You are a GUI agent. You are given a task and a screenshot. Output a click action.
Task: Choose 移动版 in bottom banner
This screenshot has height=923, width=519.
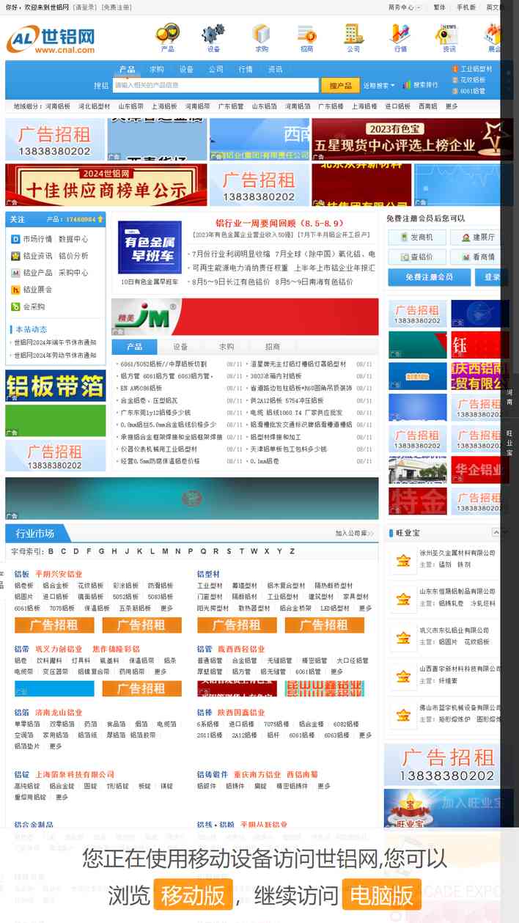(x=193, y=895)
